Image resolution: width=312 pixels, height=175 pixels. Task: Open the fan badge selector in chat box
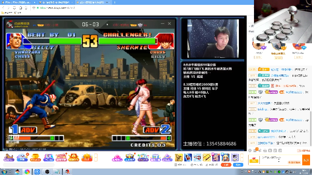tap(253, 160)
